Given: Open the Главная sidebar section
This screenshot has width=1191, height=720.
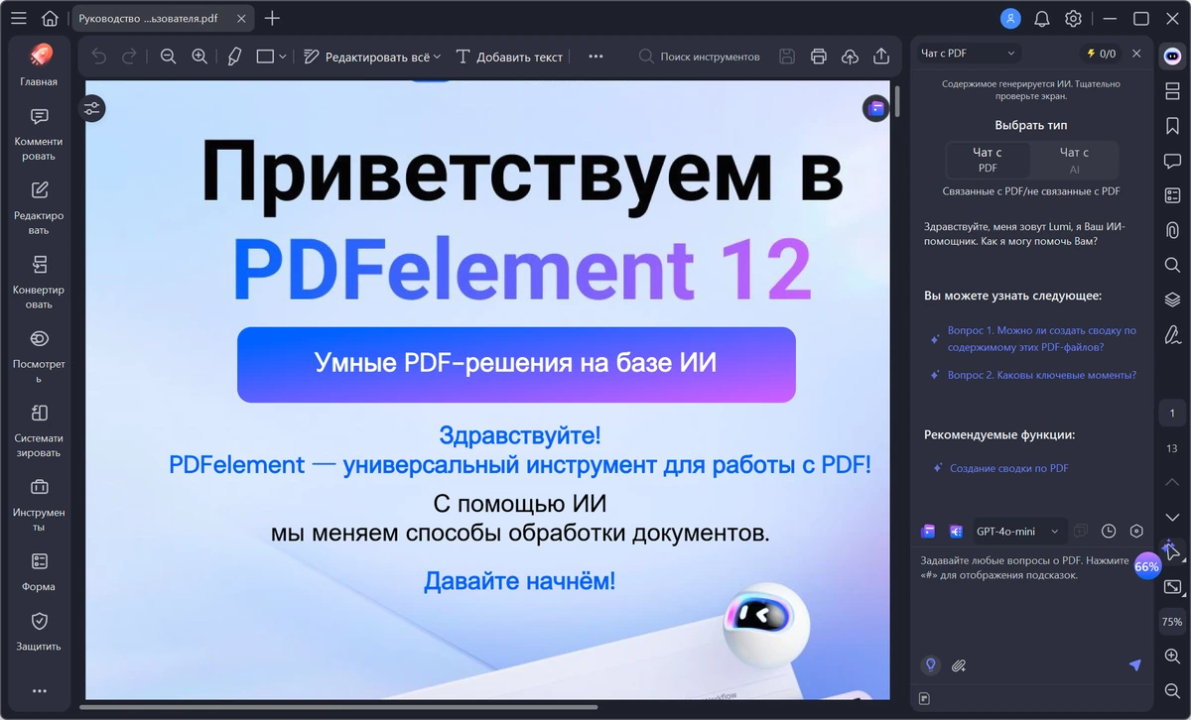Looking at the screenshot, I should pos(39,65).
